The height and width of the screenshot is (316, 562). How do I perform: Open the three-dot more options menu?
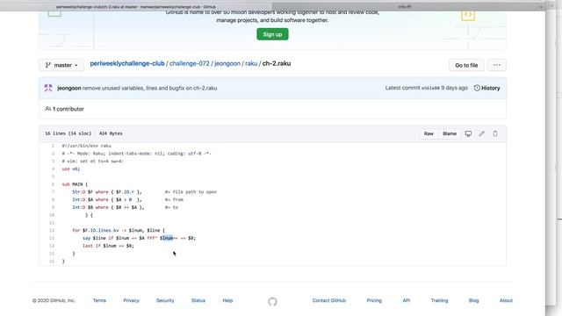(497, 65)
